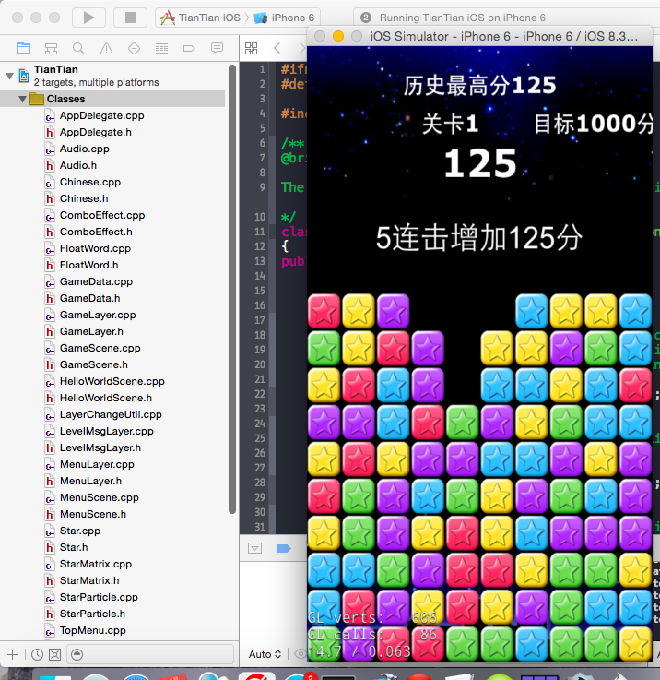Show only recently modified files filter

pyautogui.click(x=37, y=654)
